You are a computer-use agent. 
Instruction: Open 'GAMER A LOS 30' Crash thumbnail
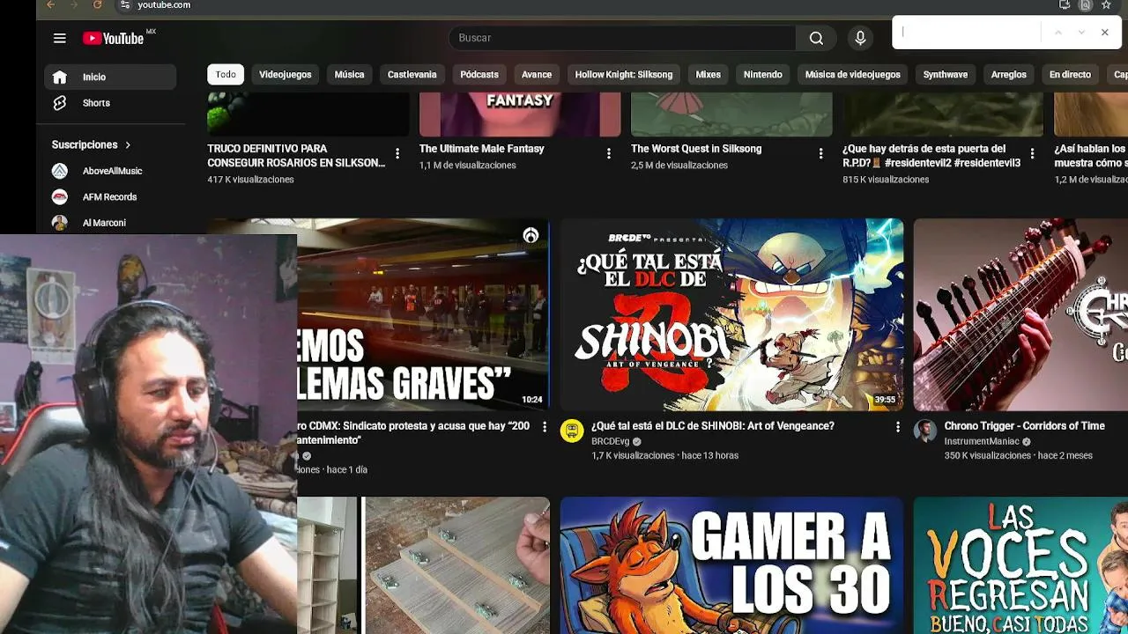click(x=731, y=565)
